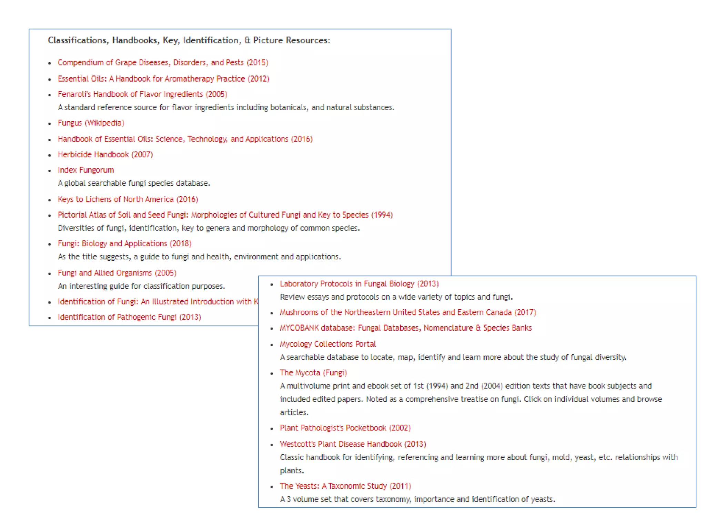Open Fenaroli's Handbook of Flavor Ingredients

142,94
